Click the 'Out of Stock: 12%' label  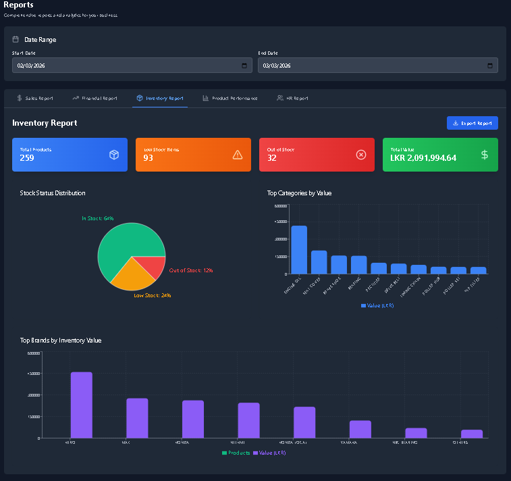(x=191, y=270)
